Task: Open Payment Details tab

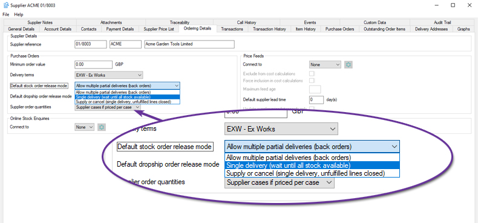Action: point(120,29)
